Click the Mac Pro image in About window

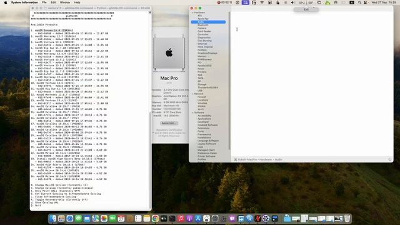[169, 53]
